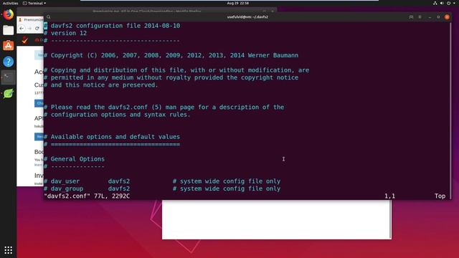Click the orange checkmark bookmark in Firefox

coord(24,40)
